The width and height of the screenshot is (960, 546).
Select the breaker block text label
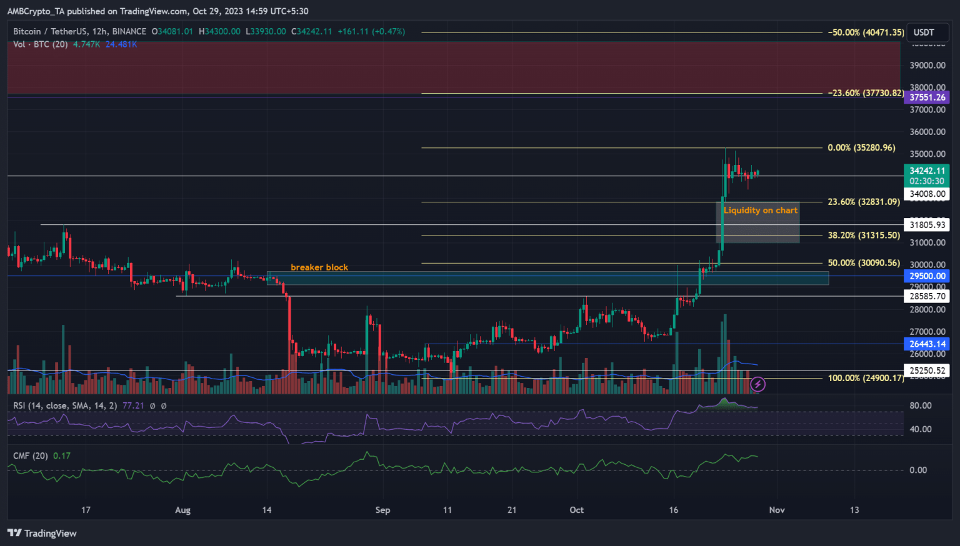pos(319,267)
